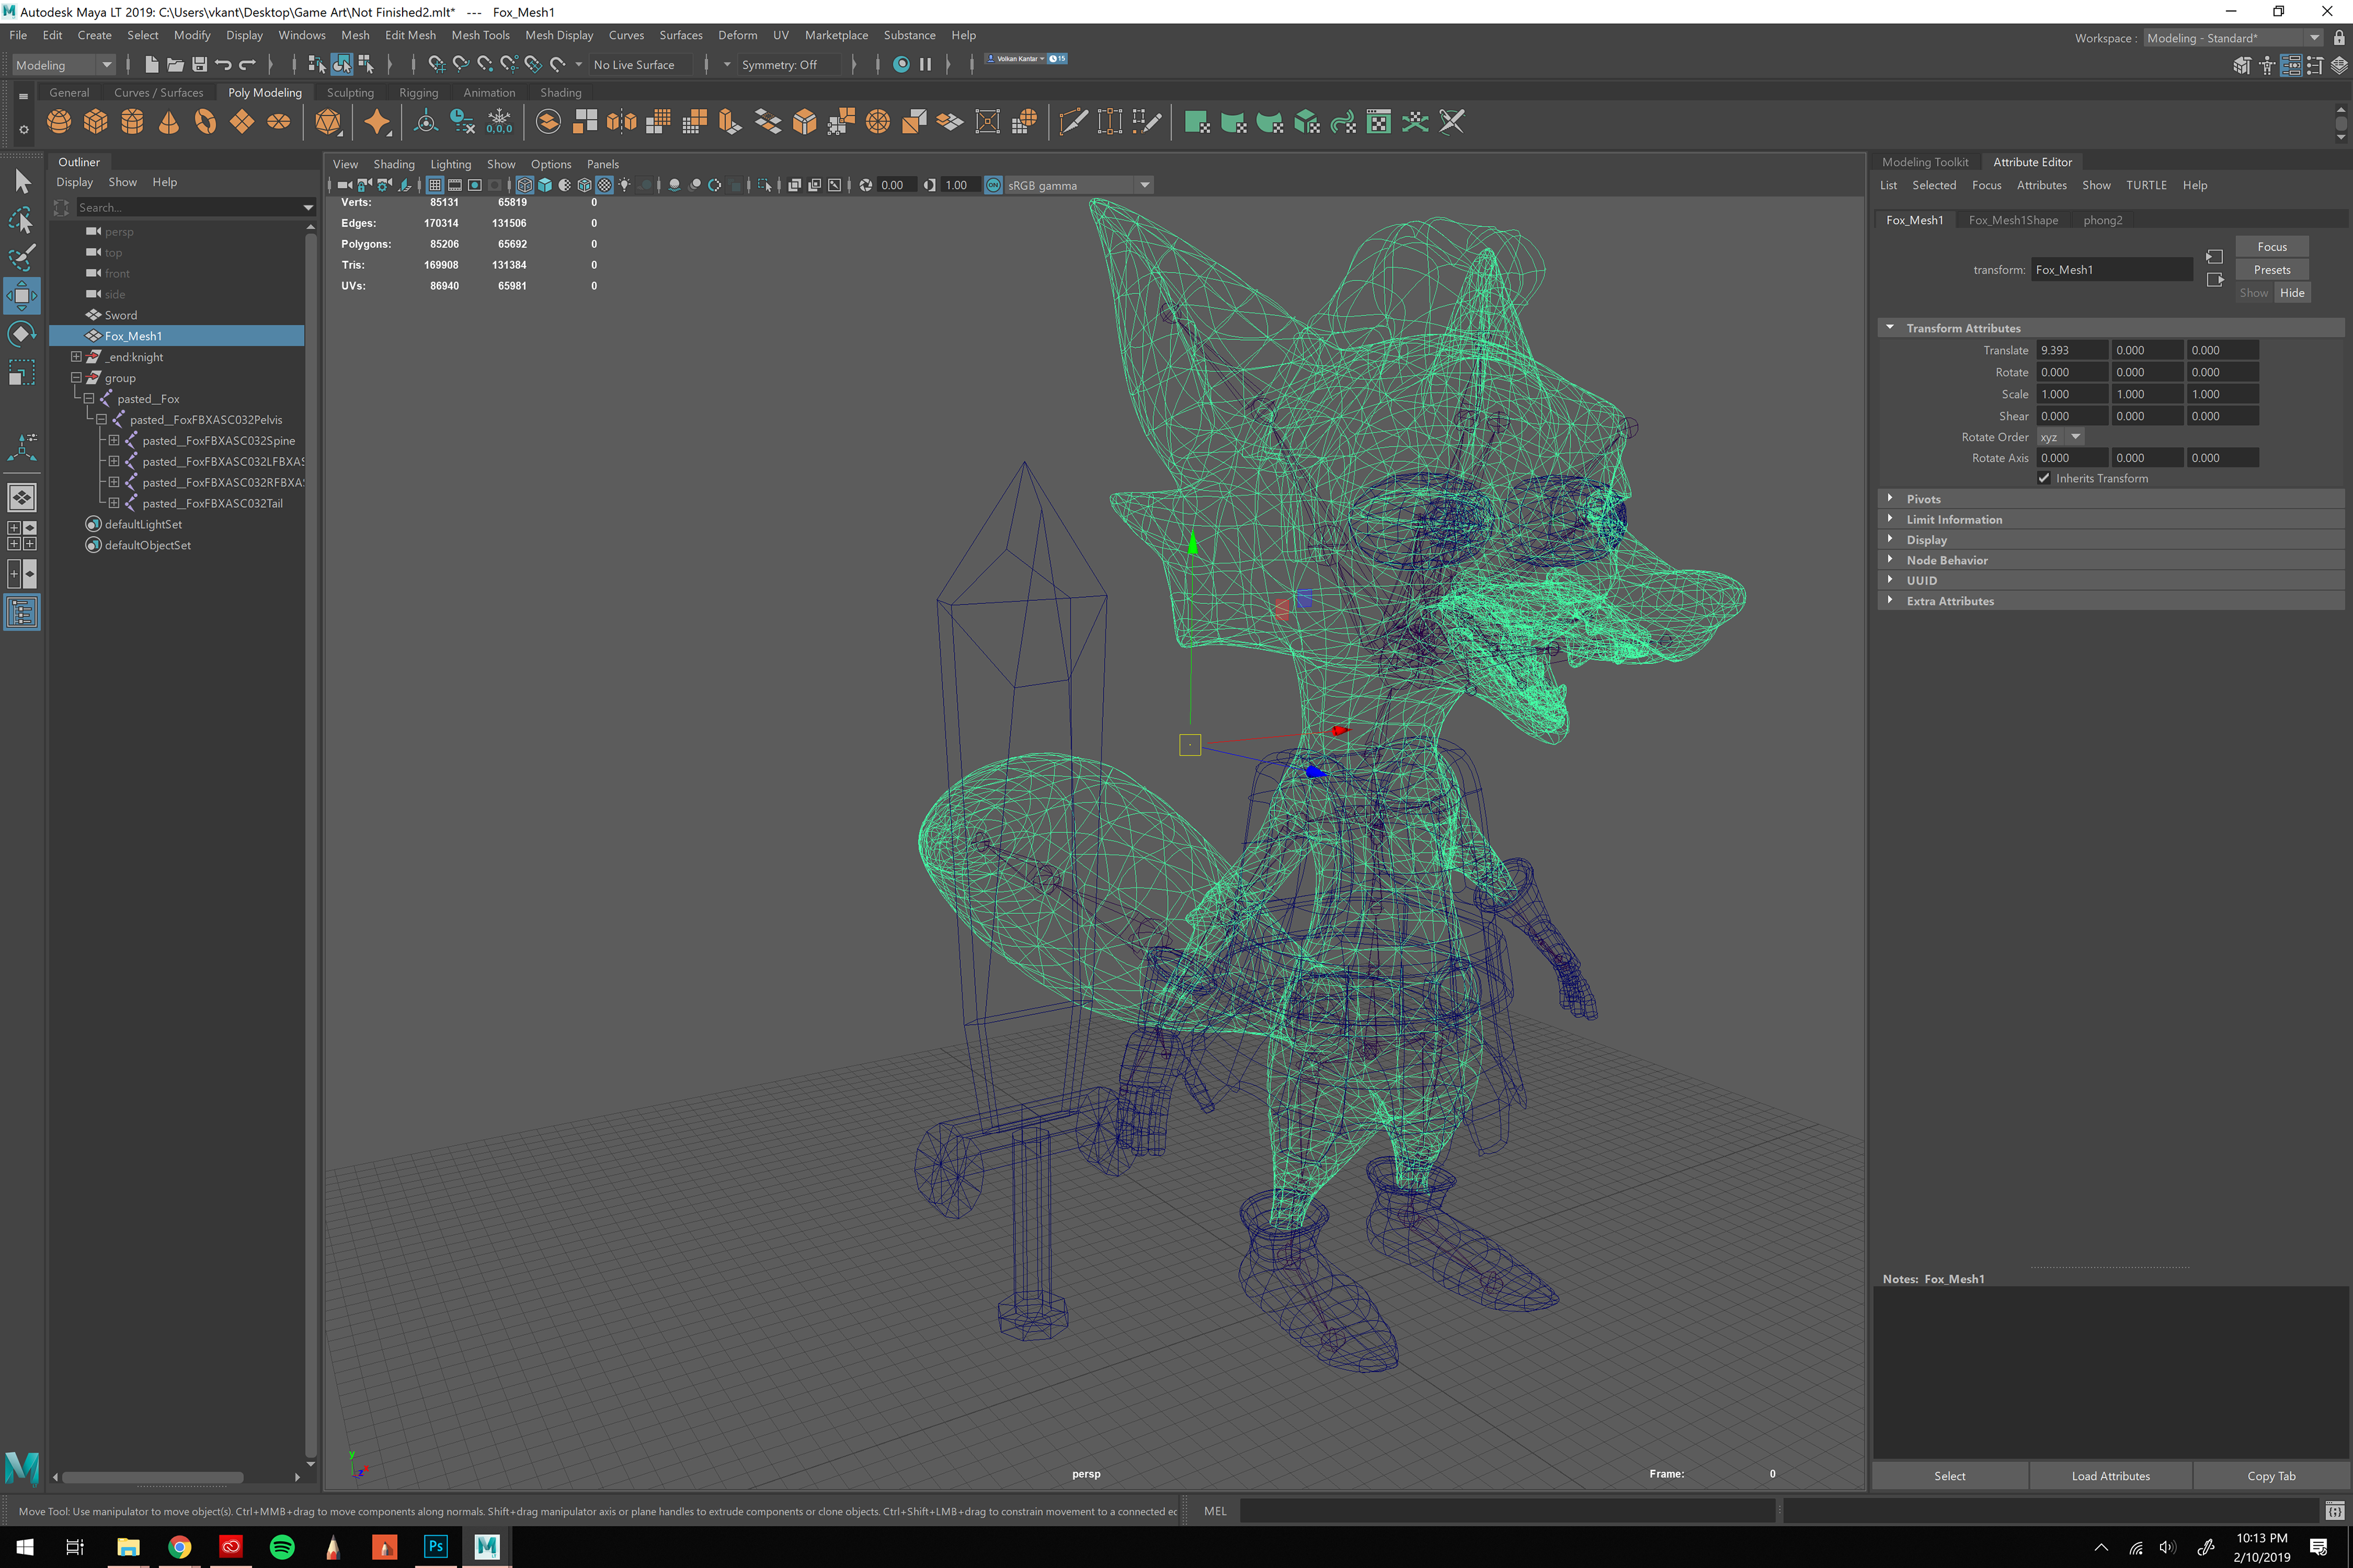Click the Focus button in Attribute Editor
The image size is (2353, 1568).
2272,247
